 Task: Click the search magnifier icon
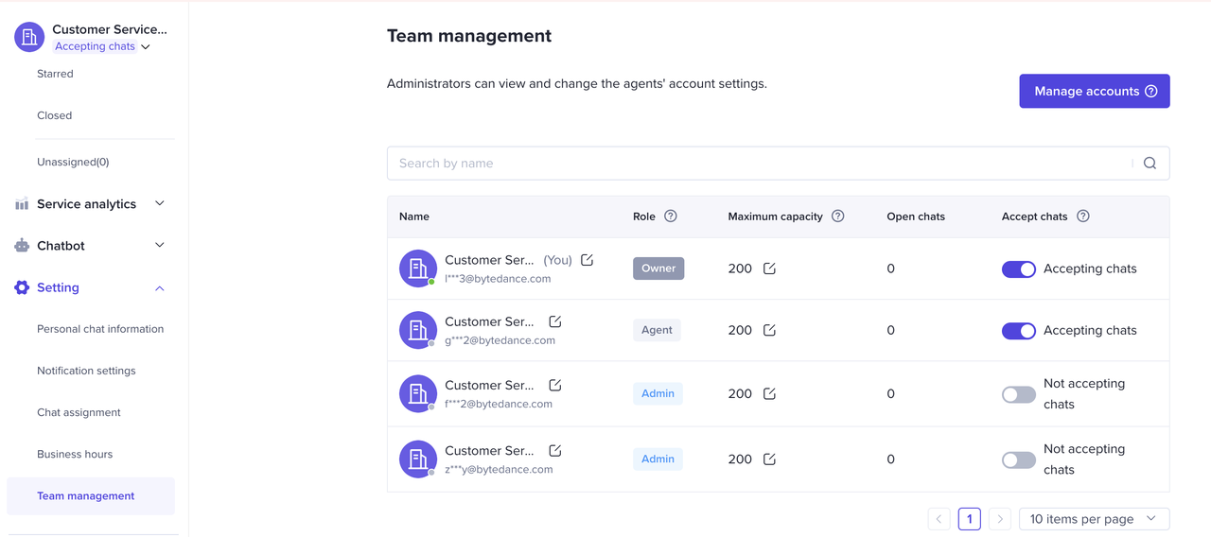(x=1150, y=164)
